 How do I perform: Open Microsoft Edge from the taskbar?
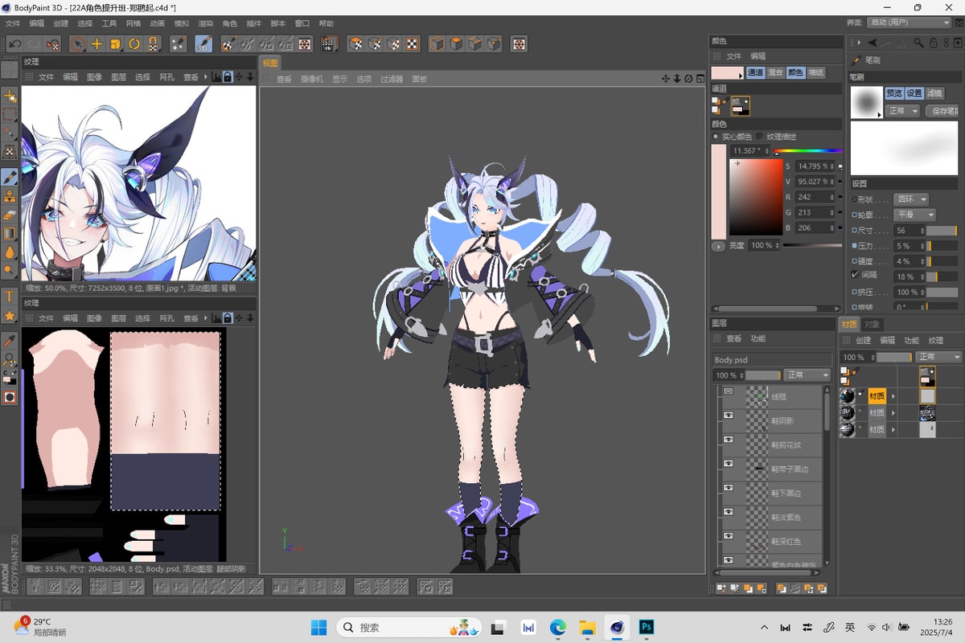click(x=558, y=627)
